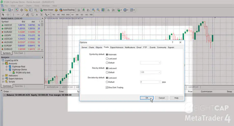The image size is (234, 126).
Task: Select the crosshair cursor tool
Action: pos(8,14)
